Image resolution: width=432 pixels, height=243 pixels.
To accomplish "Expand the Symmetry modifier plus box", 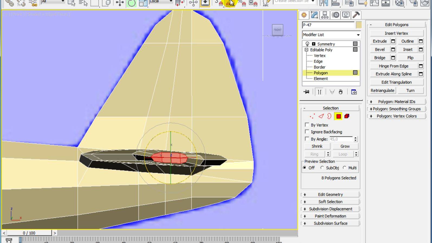I will coord(313,44).
